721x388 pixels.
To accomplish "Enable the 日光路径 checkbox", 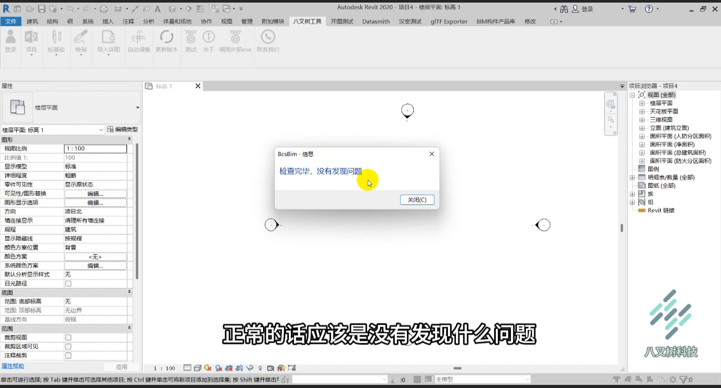I will coord(68,284).
